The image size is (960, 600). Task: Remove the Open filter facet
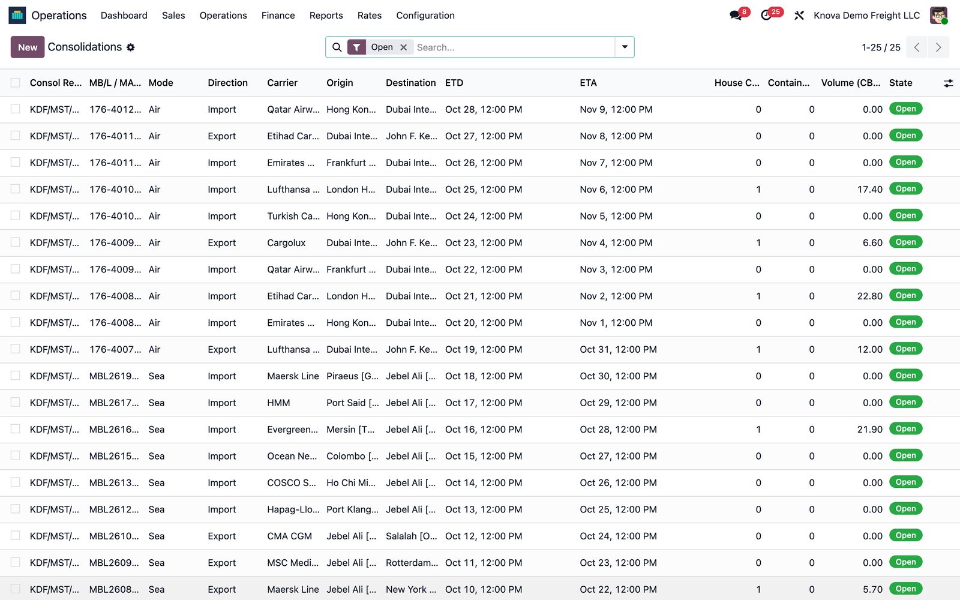[x=404, y=47]
